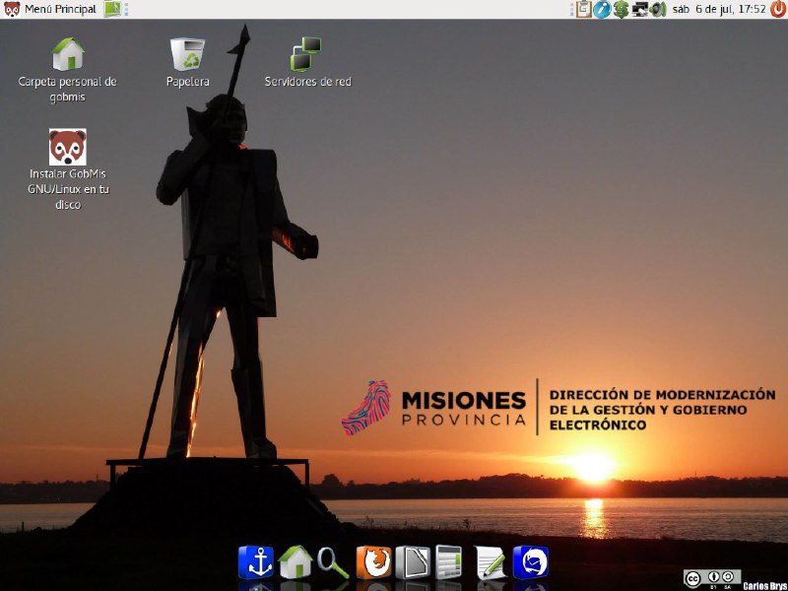Launch LibreOffice from the dock
Viewport: 788px width, 591px height.
pyautogui.click(x=413, y=562)
